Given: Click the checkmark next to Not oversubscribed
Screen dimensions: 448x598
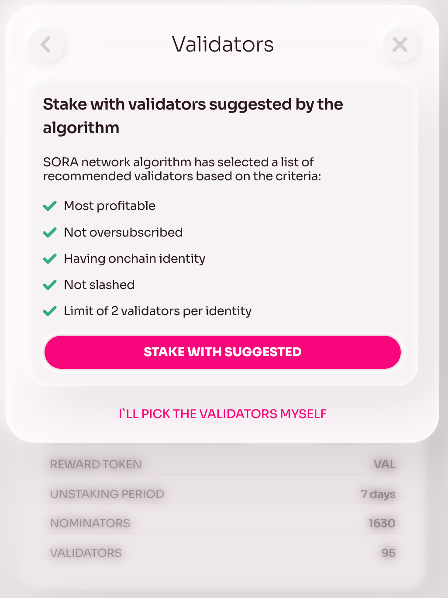Looking at the screenshot, I should coord(50,232).
